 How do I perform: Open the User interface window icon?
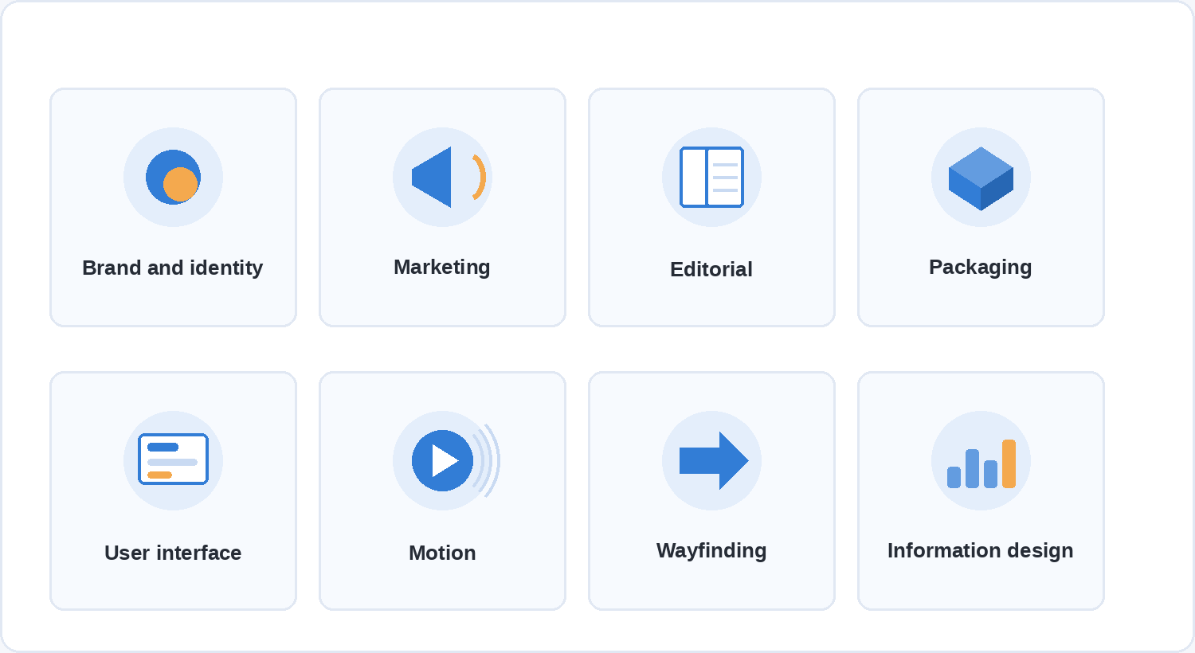(x=173, y=460)
